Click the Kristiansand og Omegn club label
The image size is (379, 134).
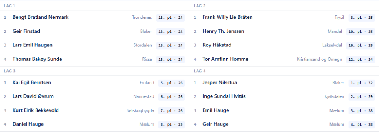319,59
